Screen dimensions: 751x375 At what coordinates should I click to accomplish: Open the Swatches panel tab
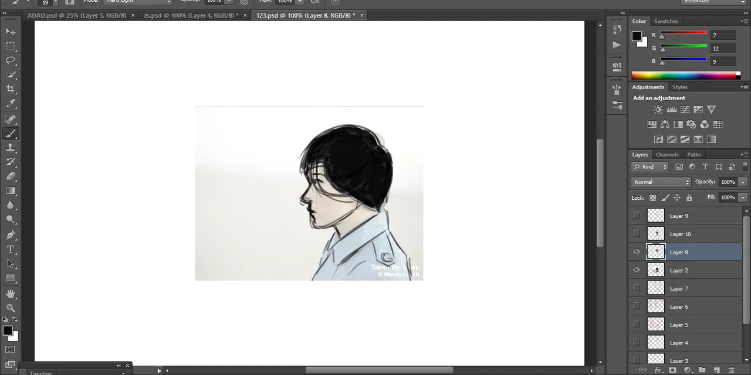pyautogui.click(x=666, y=21)
